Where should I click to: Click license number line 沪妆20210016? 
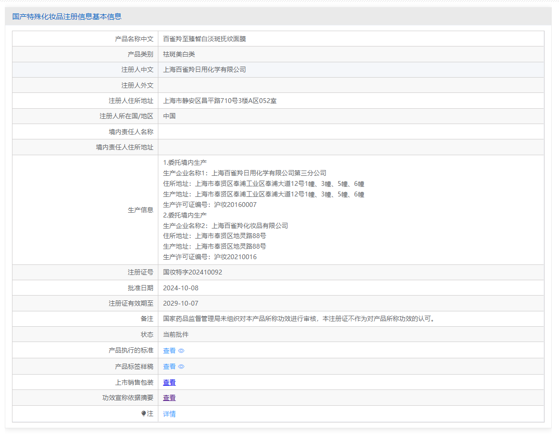210,257
